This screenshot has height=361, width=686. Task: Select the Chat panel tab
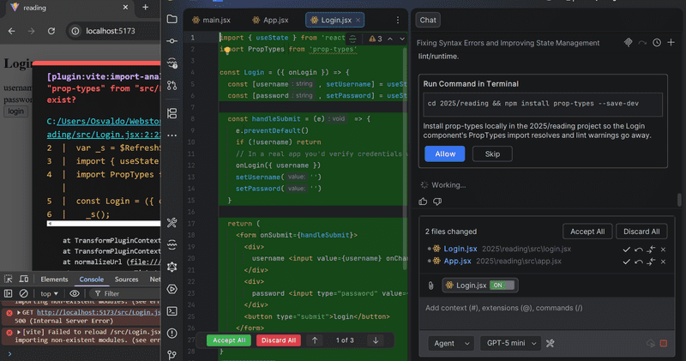coord(428,20)
